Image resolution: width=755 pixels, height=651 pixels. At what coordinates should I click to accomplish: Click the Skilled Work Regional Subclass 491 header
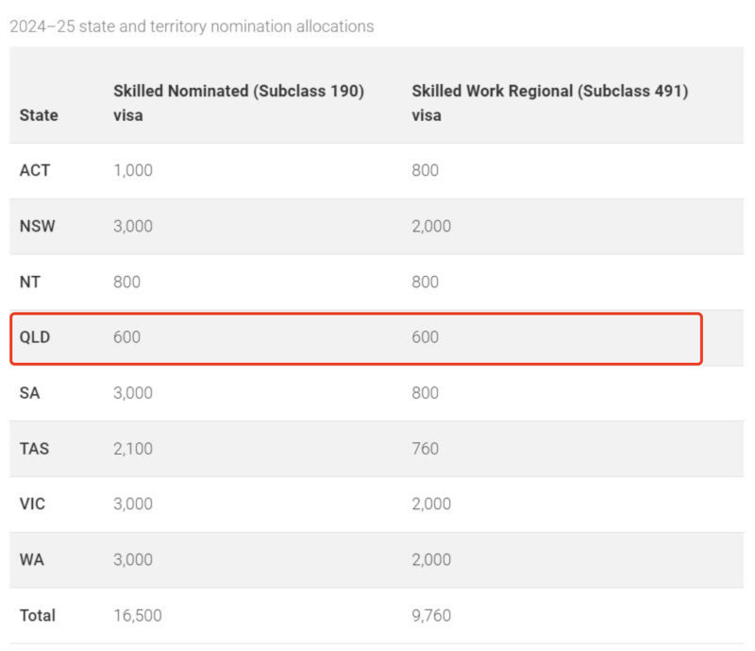pos(549,103)
